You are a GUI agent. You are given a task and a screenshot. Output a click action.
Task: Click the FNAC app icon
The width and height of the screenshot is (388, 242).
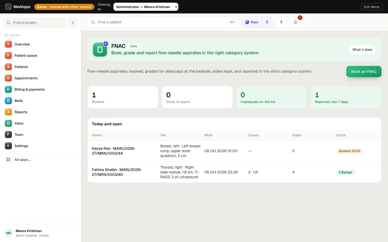click(100, 49)
